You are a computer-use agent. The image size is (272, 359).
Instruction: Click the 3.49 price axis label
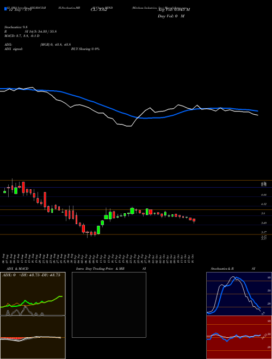(x=264, y=223)
